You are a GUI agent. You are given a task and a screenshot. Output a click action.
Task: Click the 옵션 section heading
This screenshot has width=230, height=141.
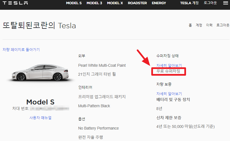(82, 119)
